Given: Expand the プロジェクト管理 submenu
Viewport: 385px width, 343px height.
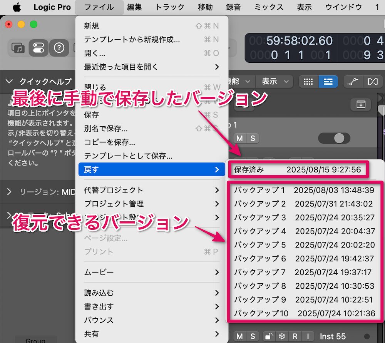Looking at the screenshot, I should tap(152, 204).
